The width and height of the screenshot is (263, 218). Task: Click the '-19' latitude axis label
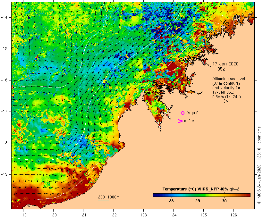click(4, 174)
